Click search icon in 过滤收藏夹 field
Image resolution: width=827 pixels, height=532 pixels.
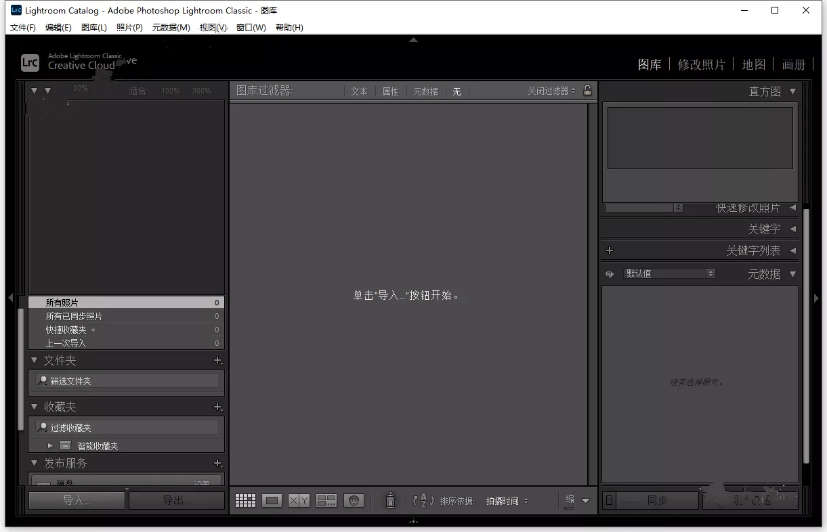[43, 428]
